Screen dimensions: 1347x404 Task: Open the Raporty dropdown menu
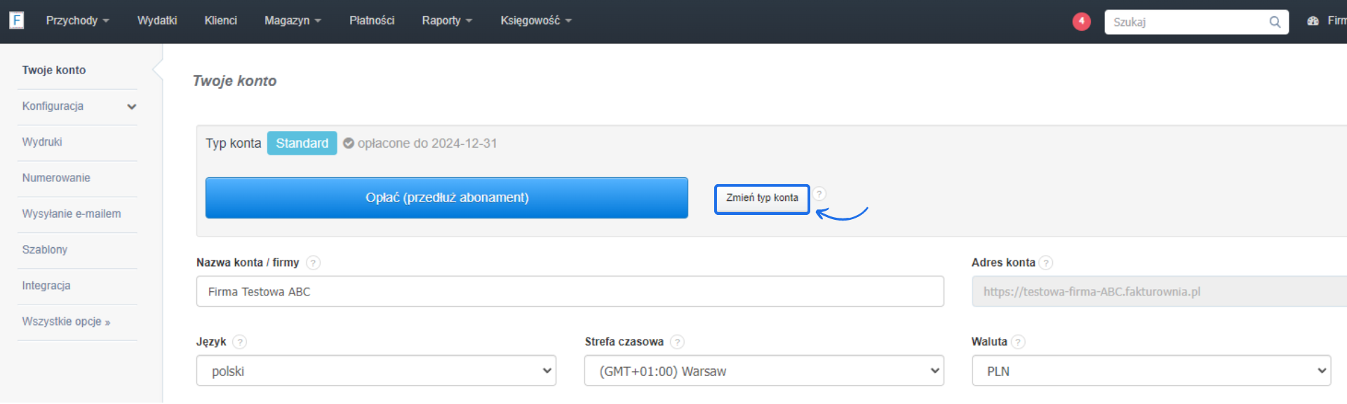[x=447, y=20]
